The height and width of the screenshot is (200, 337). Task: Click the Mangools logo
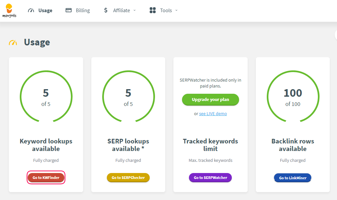tap(9, 11)
